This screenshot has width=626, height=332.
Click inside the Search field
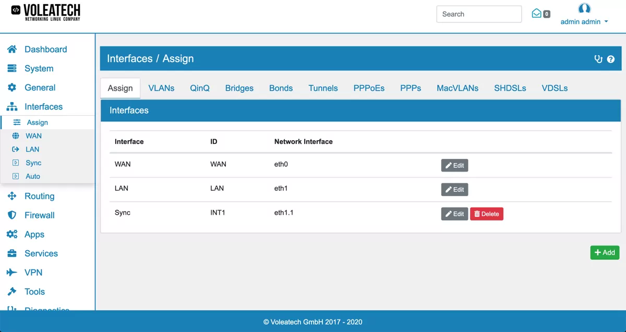(478, 14)
